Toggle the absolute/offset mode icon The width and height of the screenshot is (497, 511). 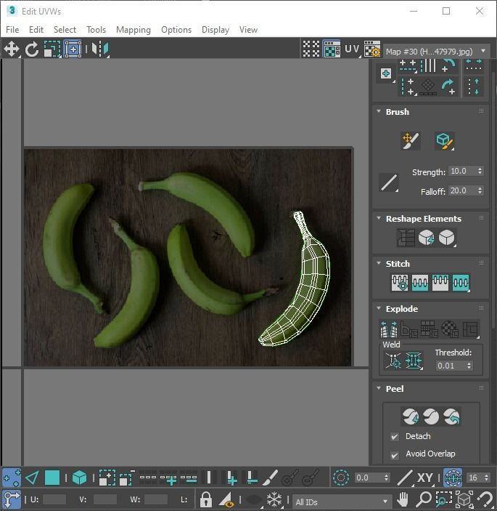pos(12,499)
